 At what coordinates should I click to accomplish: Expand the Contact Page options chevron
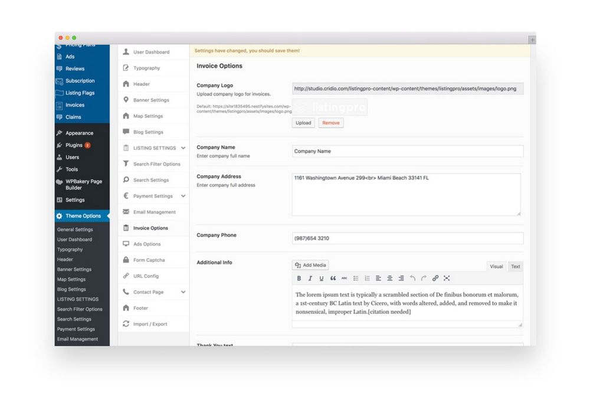click(x=183, y=292)
